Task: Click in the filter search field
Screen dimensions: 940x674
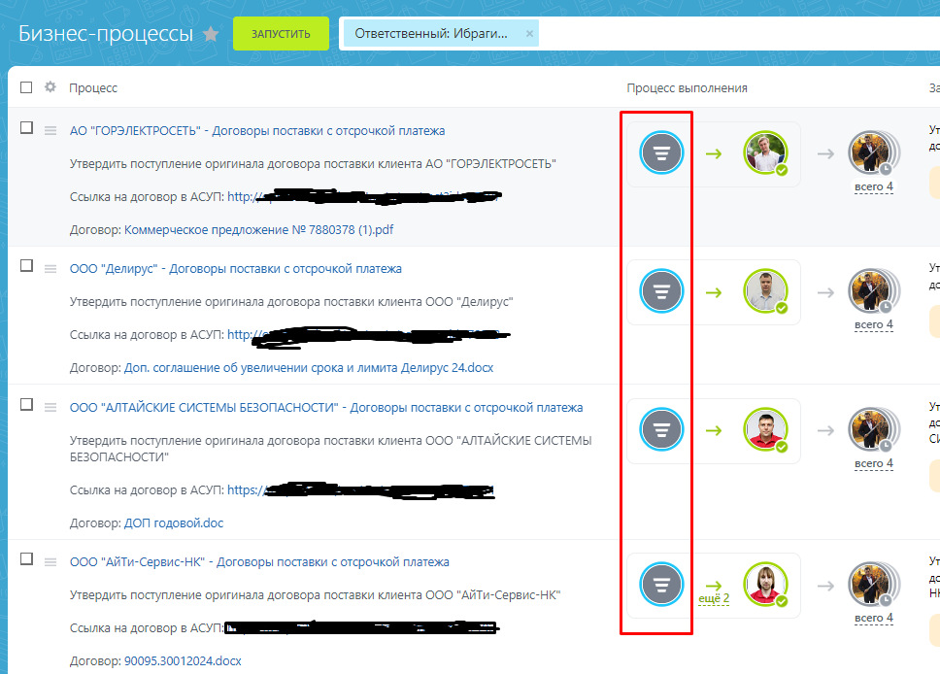Action: pyautogui.click(x=737, y=34)
